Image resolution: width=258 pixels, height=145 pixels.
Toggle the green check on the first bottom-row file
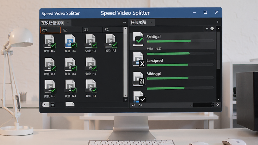point(53,90)
